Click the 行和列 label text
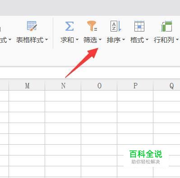Image resolution: width=180 pixels, height=178 pixels. tap(164, 40)
